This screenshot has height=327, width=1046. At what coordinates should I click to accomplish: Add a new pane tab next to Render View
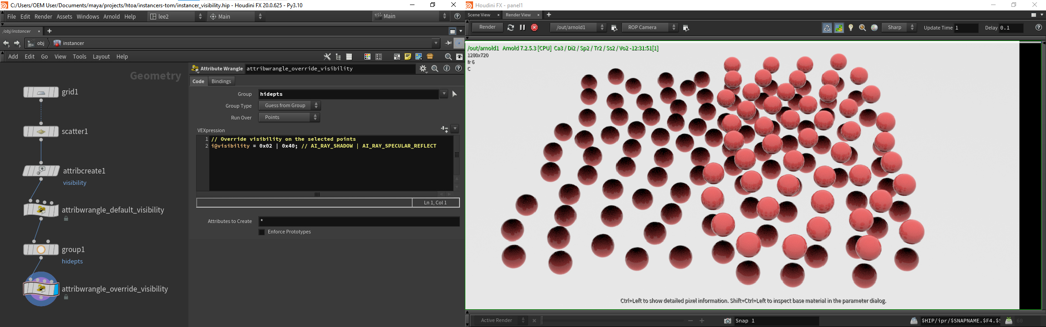click(x=549, y=15)
